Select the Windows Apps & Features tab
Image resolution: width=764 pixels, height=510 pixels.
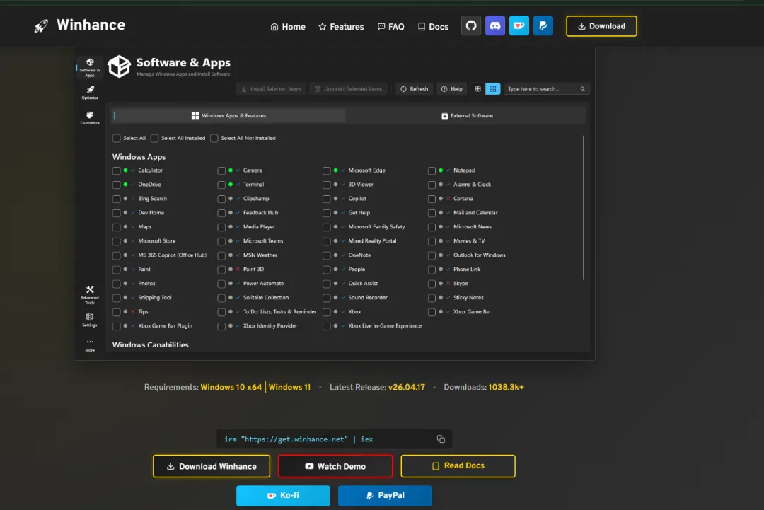coord(228,115)
